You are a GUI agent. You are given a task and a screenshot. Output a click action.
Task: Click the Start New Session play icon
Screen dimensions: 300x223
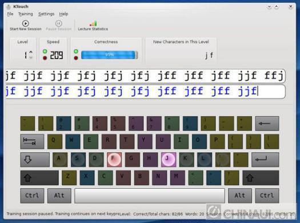pos(26,23)
